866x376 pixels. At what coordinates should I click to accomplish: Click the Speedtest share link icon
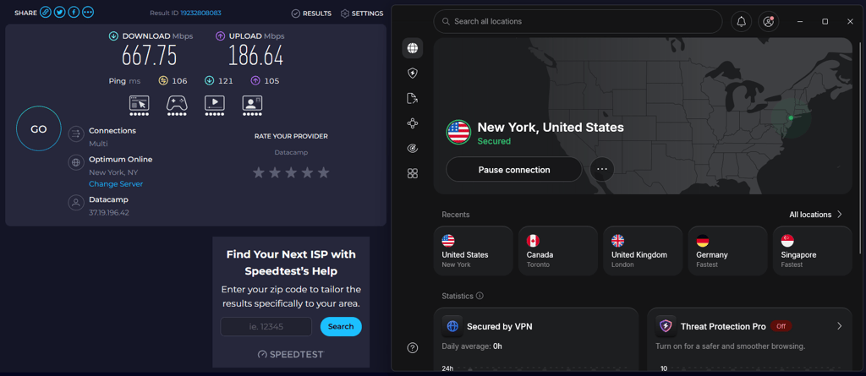[x=46, y=13]
